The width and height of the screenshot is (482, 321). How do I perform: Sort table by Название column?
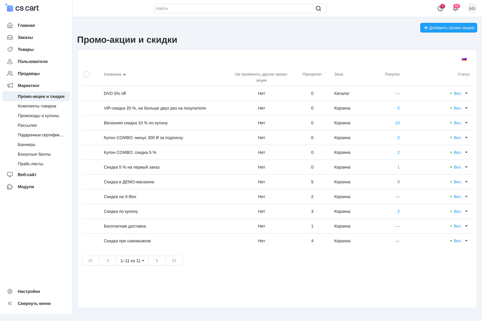[x=115, y=74]
